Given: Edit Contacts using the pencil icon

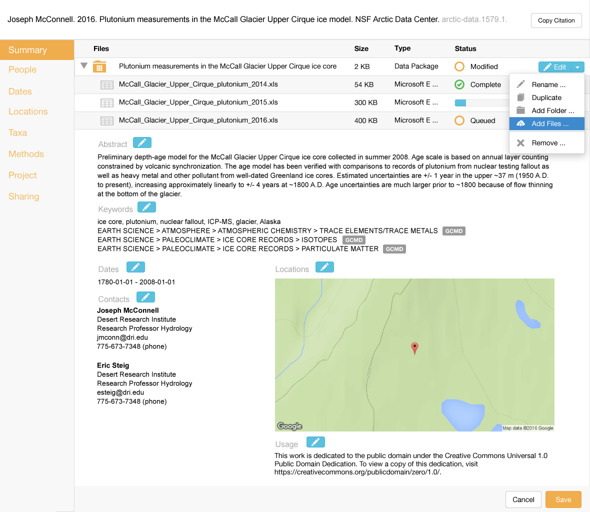Looking at the screenshot, I should point(145,297).
